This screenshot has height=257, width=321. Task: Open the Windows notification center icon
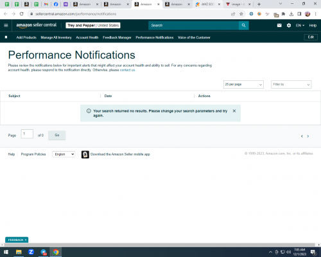pos(313,252)
